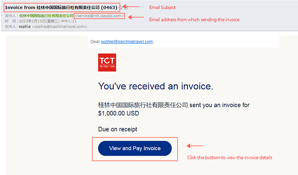298x175 pixels.
Task: Click the small icon right of the star
Action: click(x=126, y=8)
